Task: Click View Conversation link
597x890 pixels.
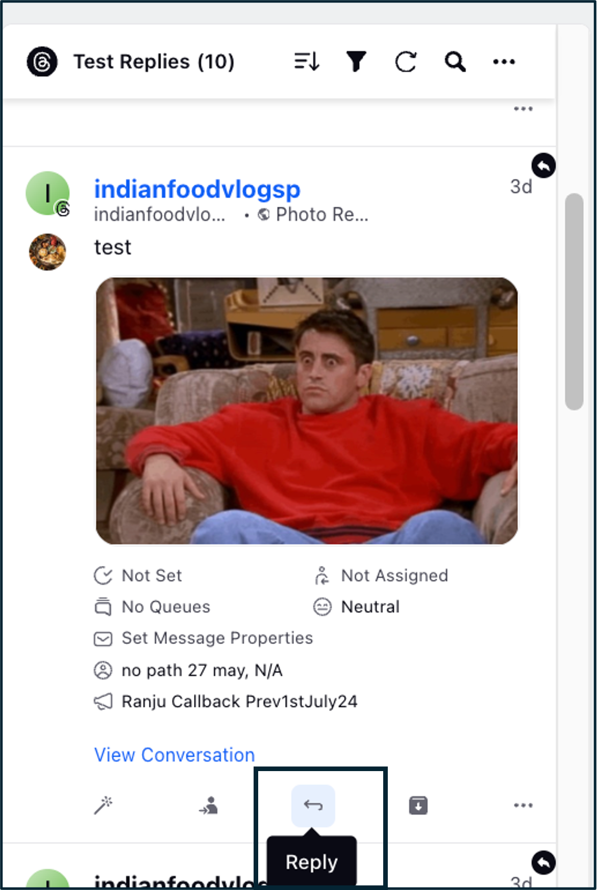Action: point(175,755)
